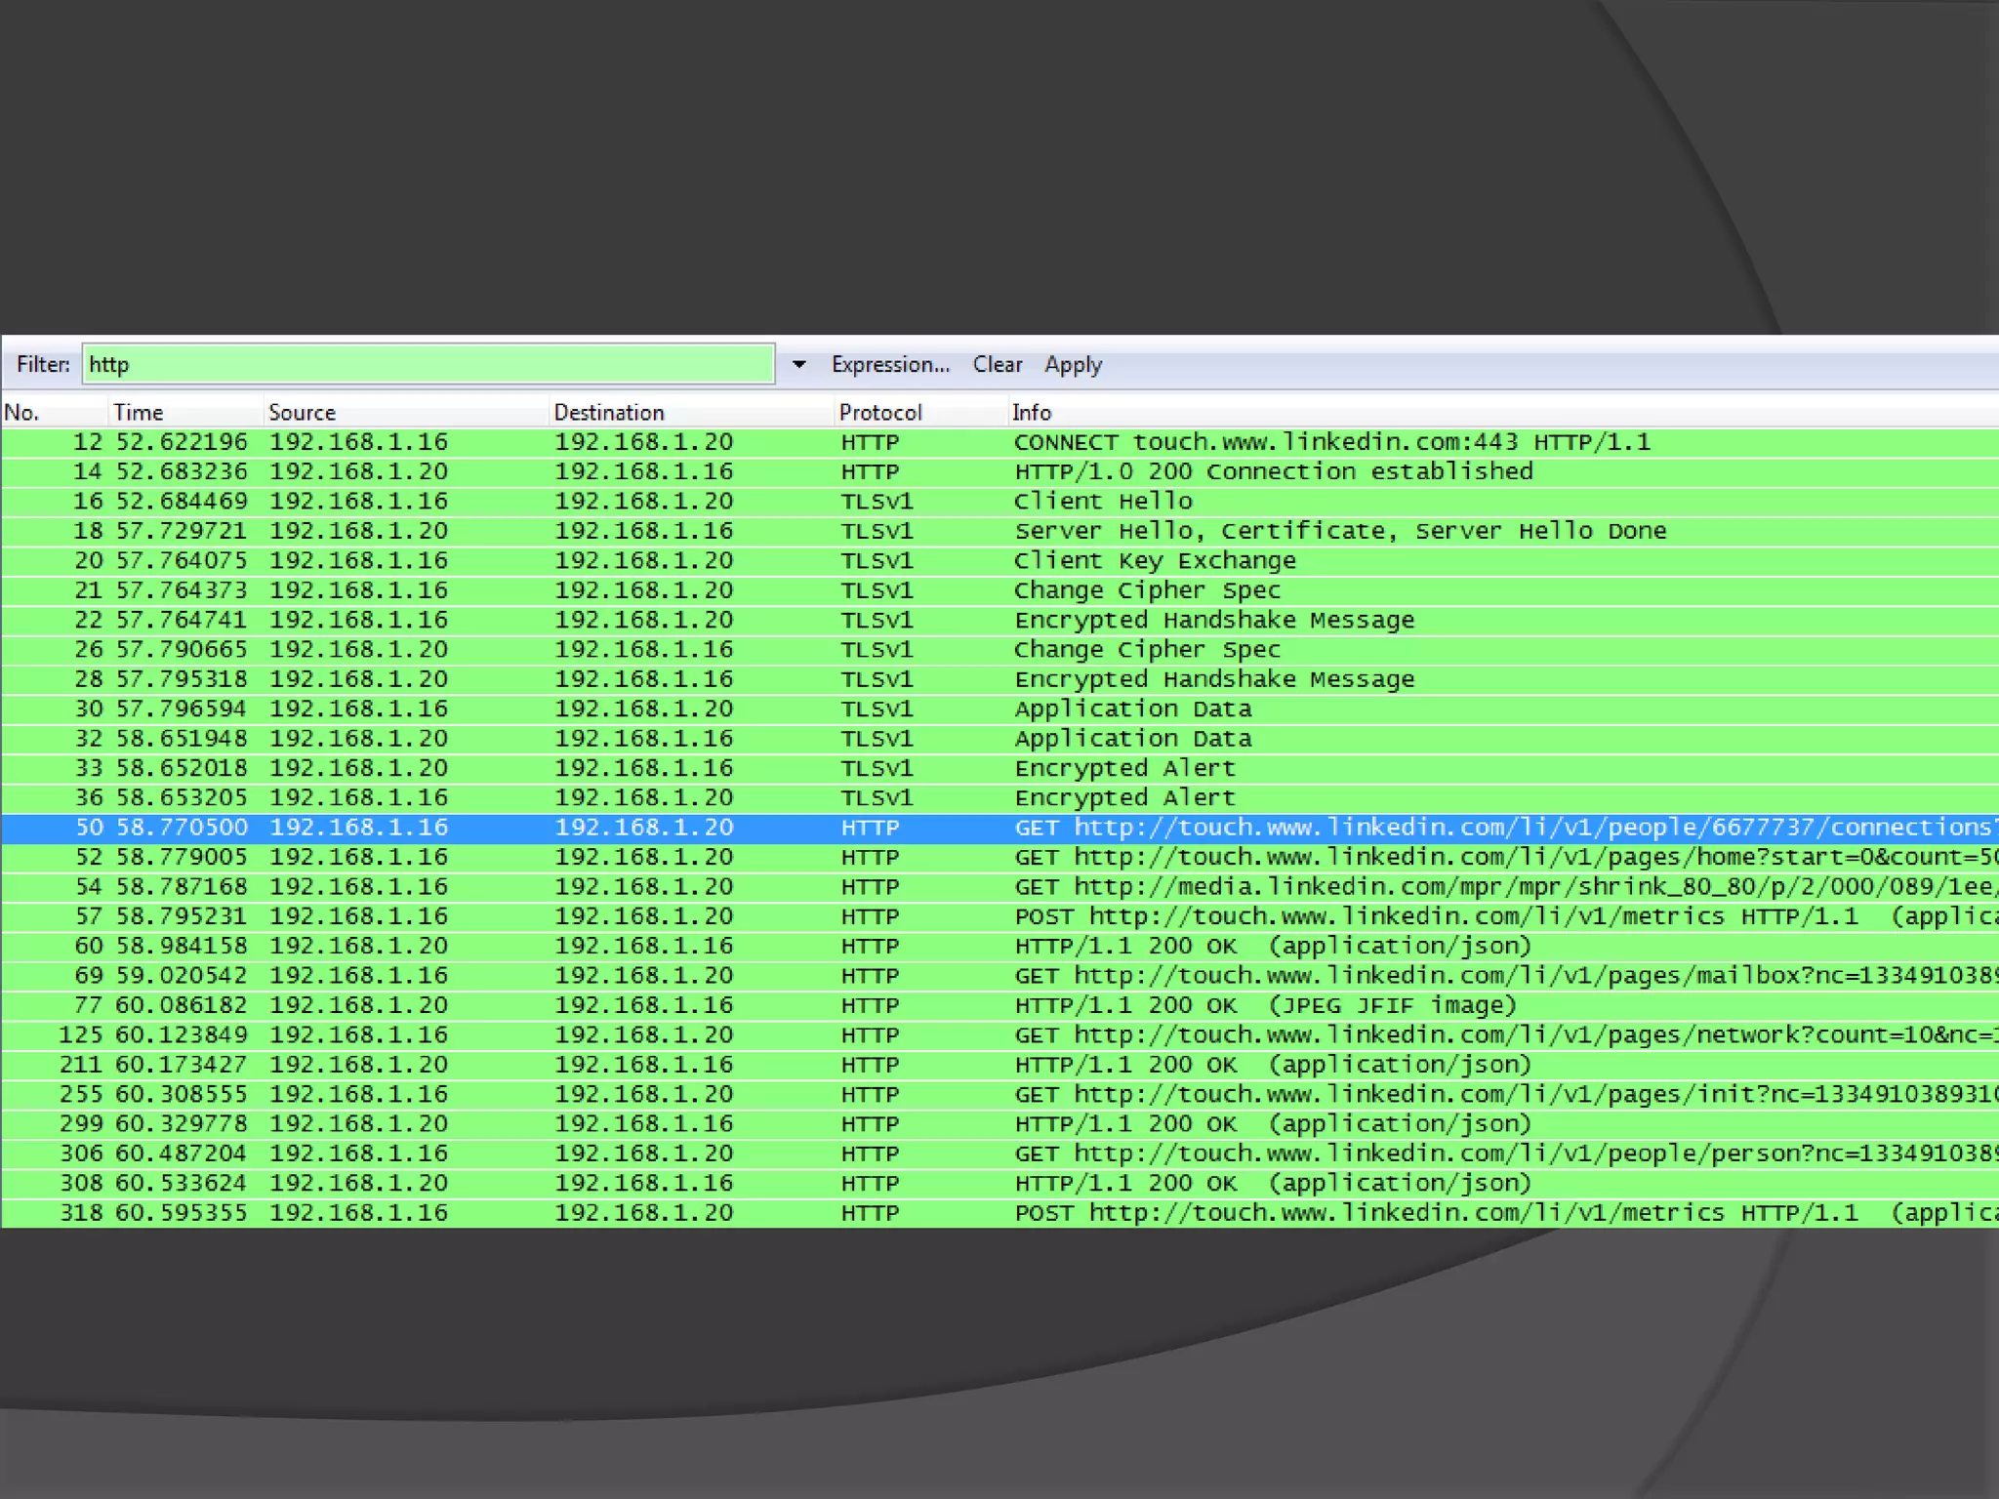Screen dimensions: 1999x1499
Task: Sort by the Protocol column header
Action: (x=879, y=413)
